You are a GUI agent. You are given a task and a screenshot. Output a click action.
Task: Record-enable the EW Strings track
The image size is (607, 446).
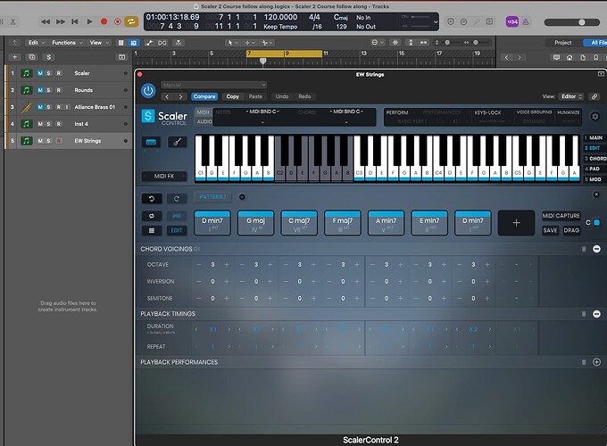coord(58,141)
